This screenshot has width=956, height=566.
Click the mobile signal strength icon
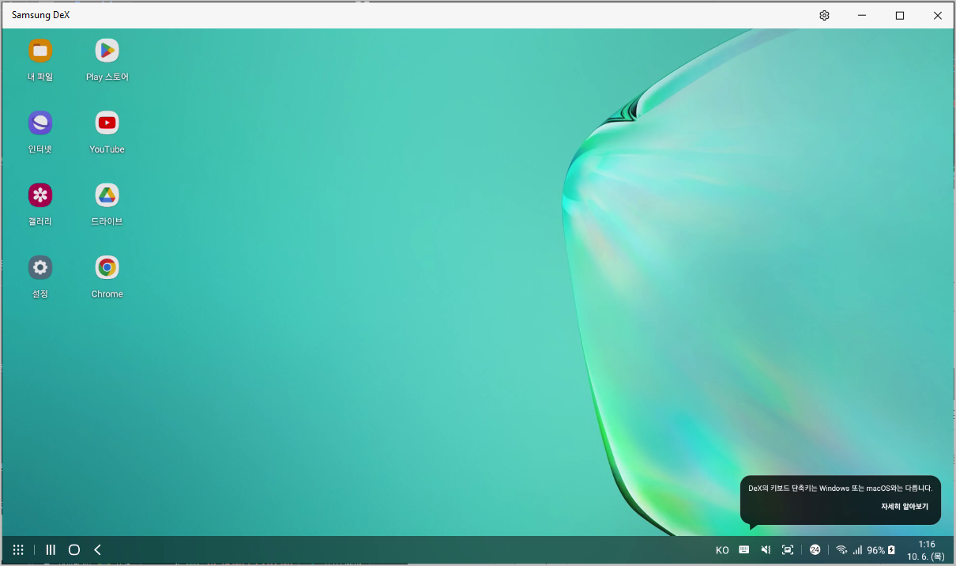[x=858, y=550]
